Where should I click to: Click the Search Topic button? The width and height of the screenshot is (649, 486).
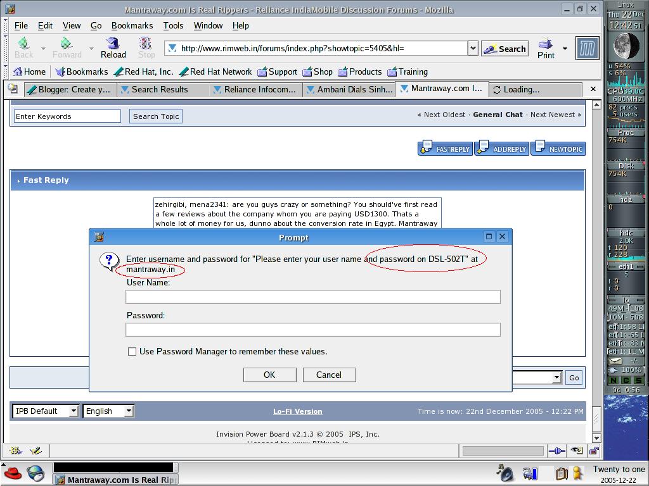click(156, 116)
